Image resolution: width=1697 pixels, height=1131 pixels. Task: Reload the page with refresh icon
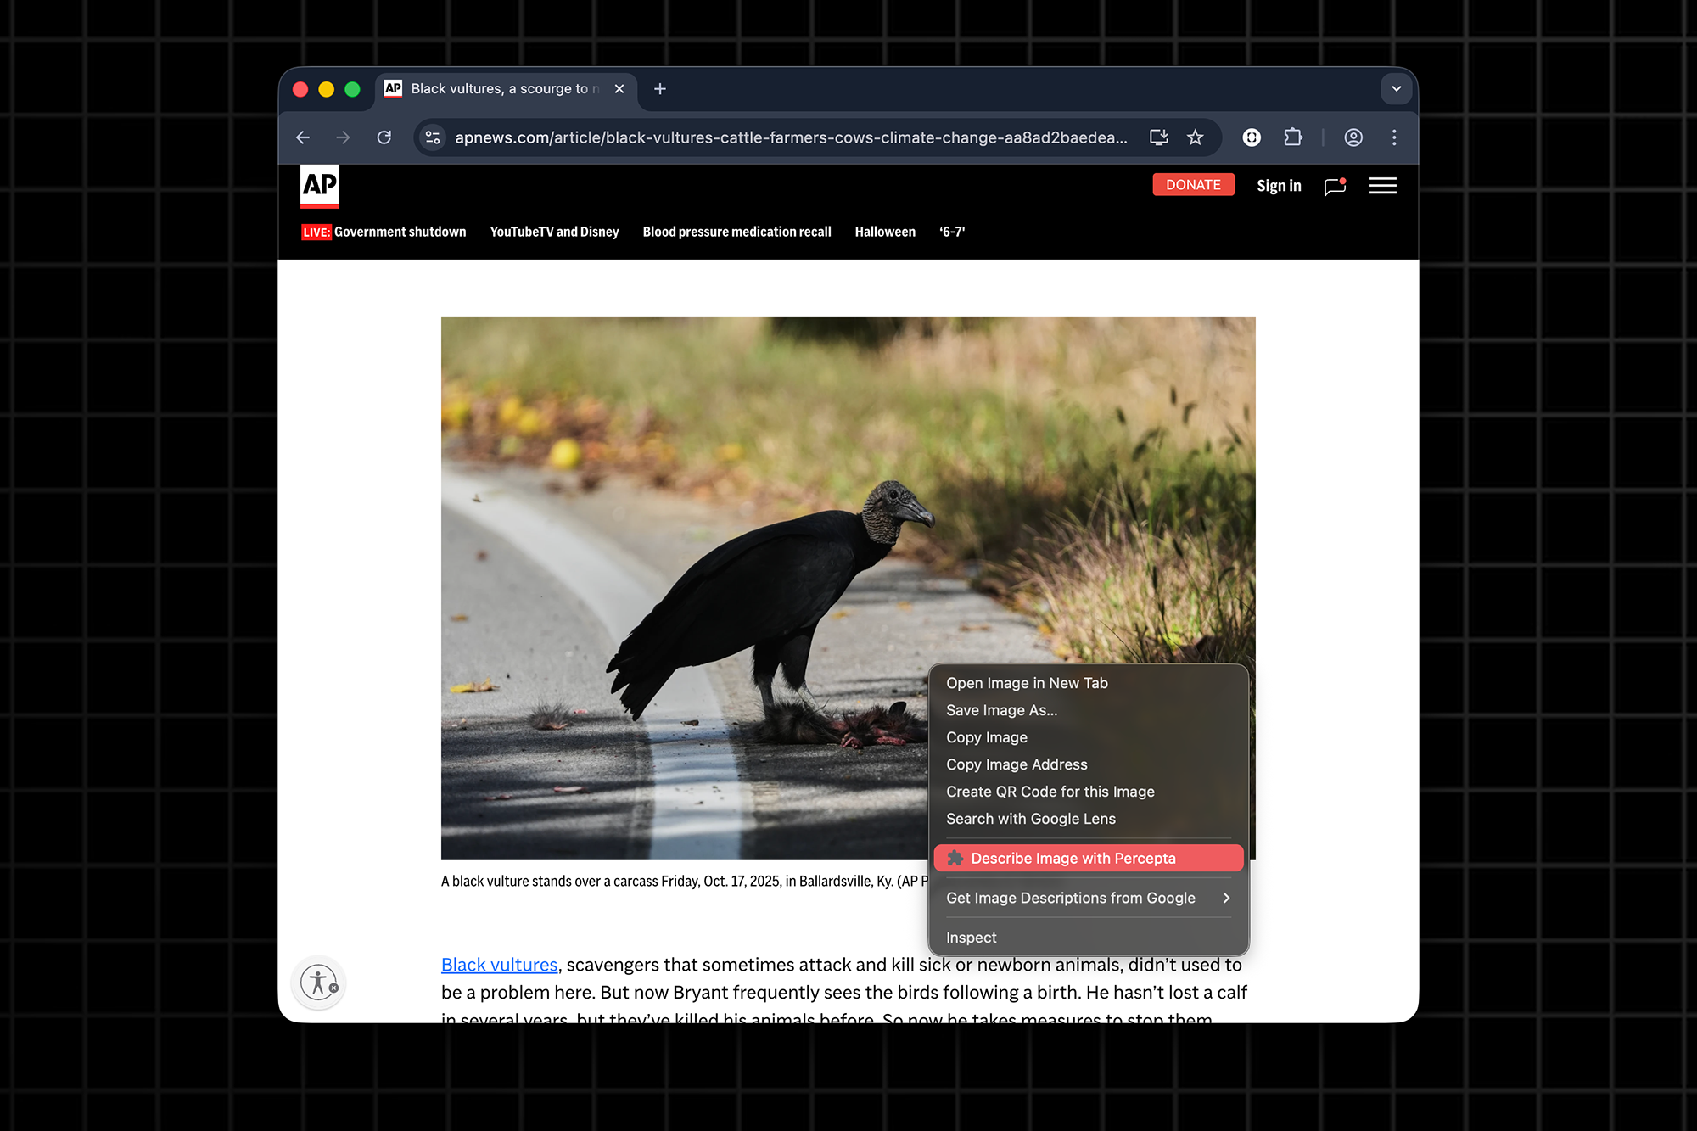click(384, 137)
